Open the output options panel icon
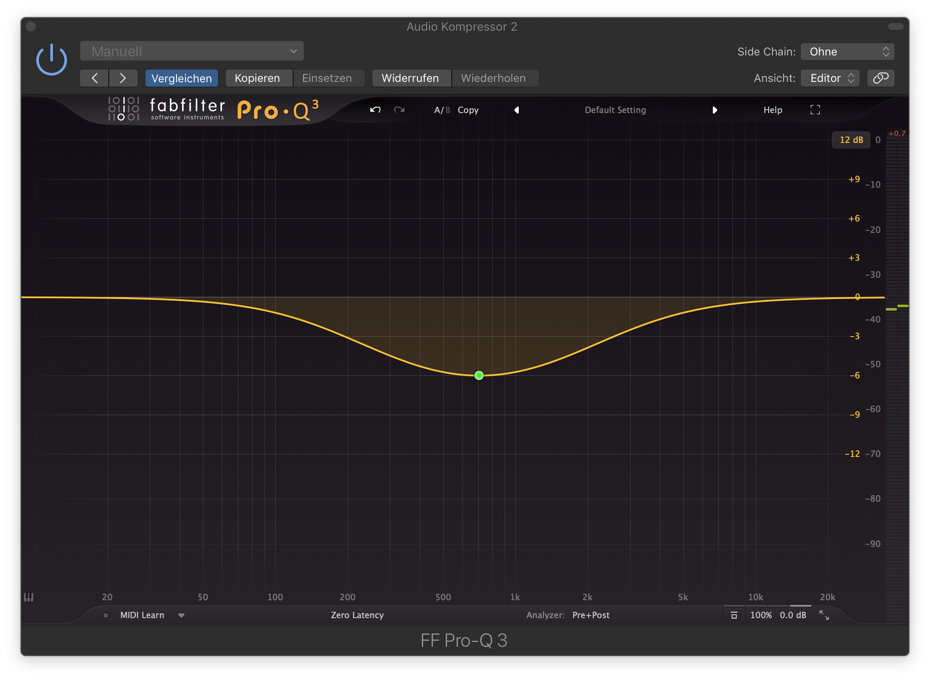 (734, 615)
